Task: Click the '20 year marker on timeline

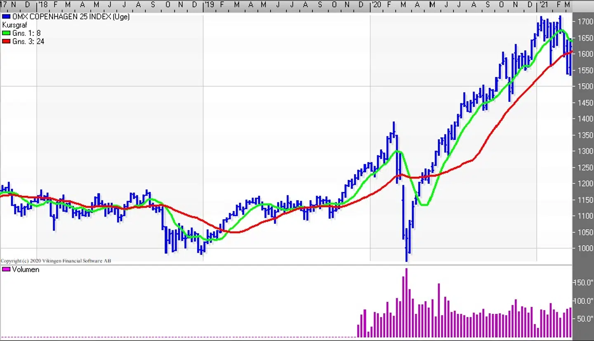Action: tap(376, 5)
